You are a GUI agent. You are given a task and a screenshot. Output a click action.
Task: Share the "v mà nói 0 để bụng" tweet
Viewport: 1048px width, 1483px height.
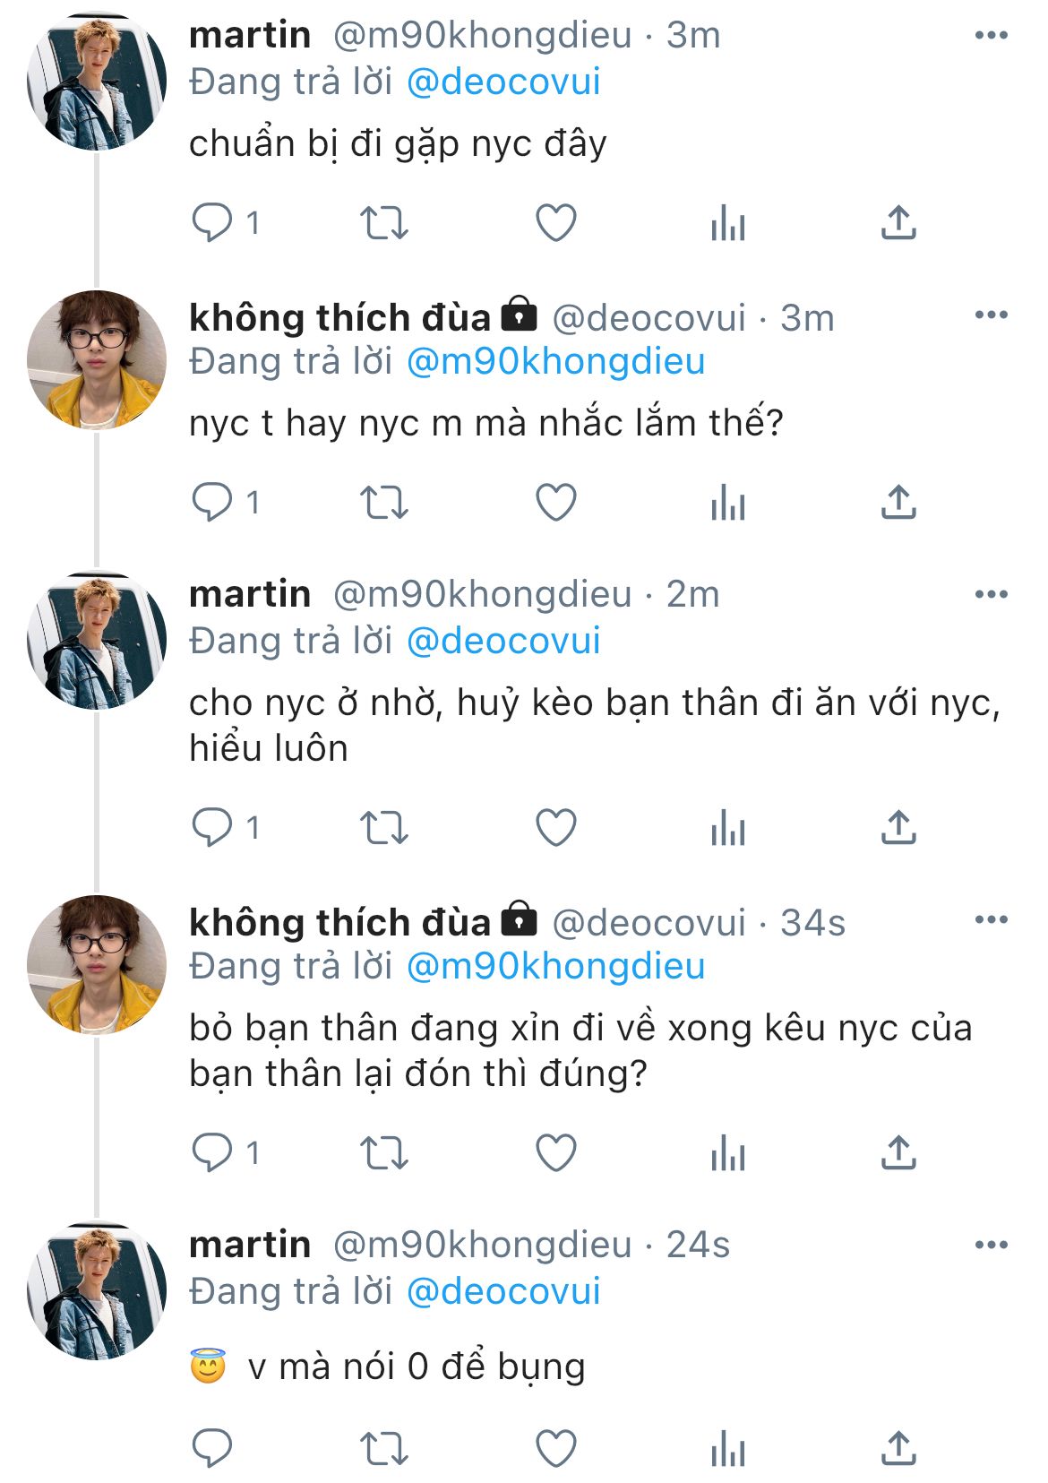coord(898,1448)
